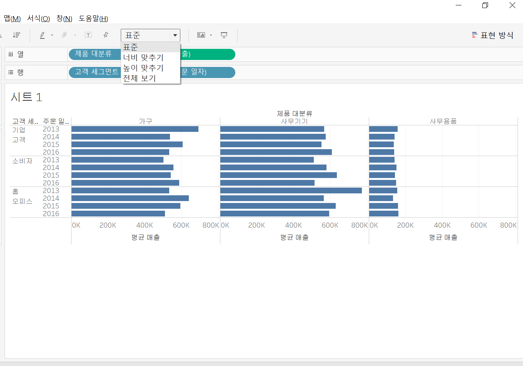The height and width of the screenshot is (366, 523).
Task: Click the sort descending toolbar icon
Action: coord(17,35)
